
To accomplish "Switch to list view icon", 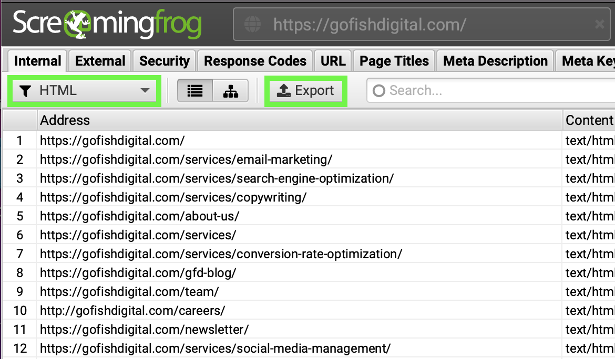I will pos(194,90).
